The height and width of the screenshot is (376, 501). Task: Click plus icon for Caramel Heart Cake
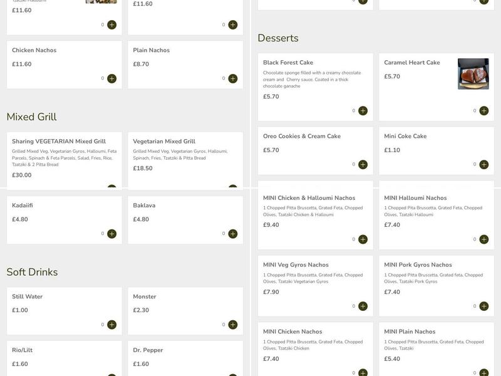tap(483, 111)
